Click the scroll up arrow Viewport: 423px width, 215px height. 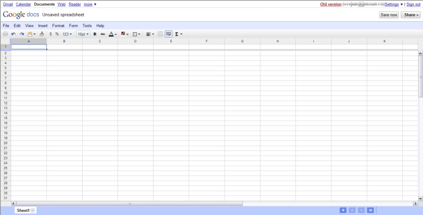420,53
